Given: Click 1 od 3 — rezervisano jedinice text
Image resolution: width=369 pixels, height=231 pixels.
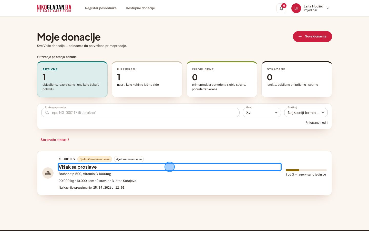Looking at the screenshot, I should point(306,175).
